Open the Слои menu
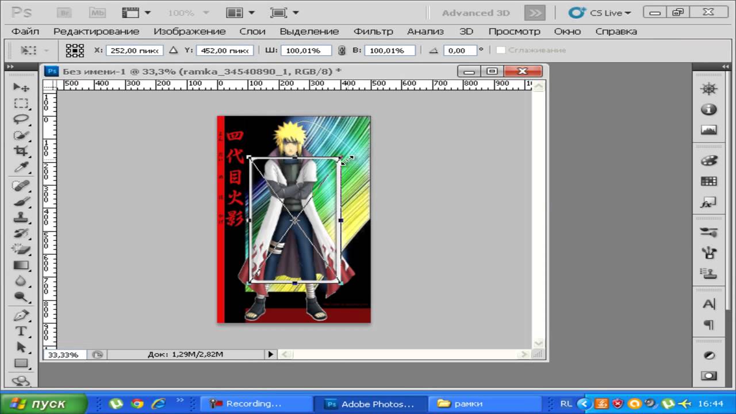Viewport: 736px width, 414px height. pos(252,32)
